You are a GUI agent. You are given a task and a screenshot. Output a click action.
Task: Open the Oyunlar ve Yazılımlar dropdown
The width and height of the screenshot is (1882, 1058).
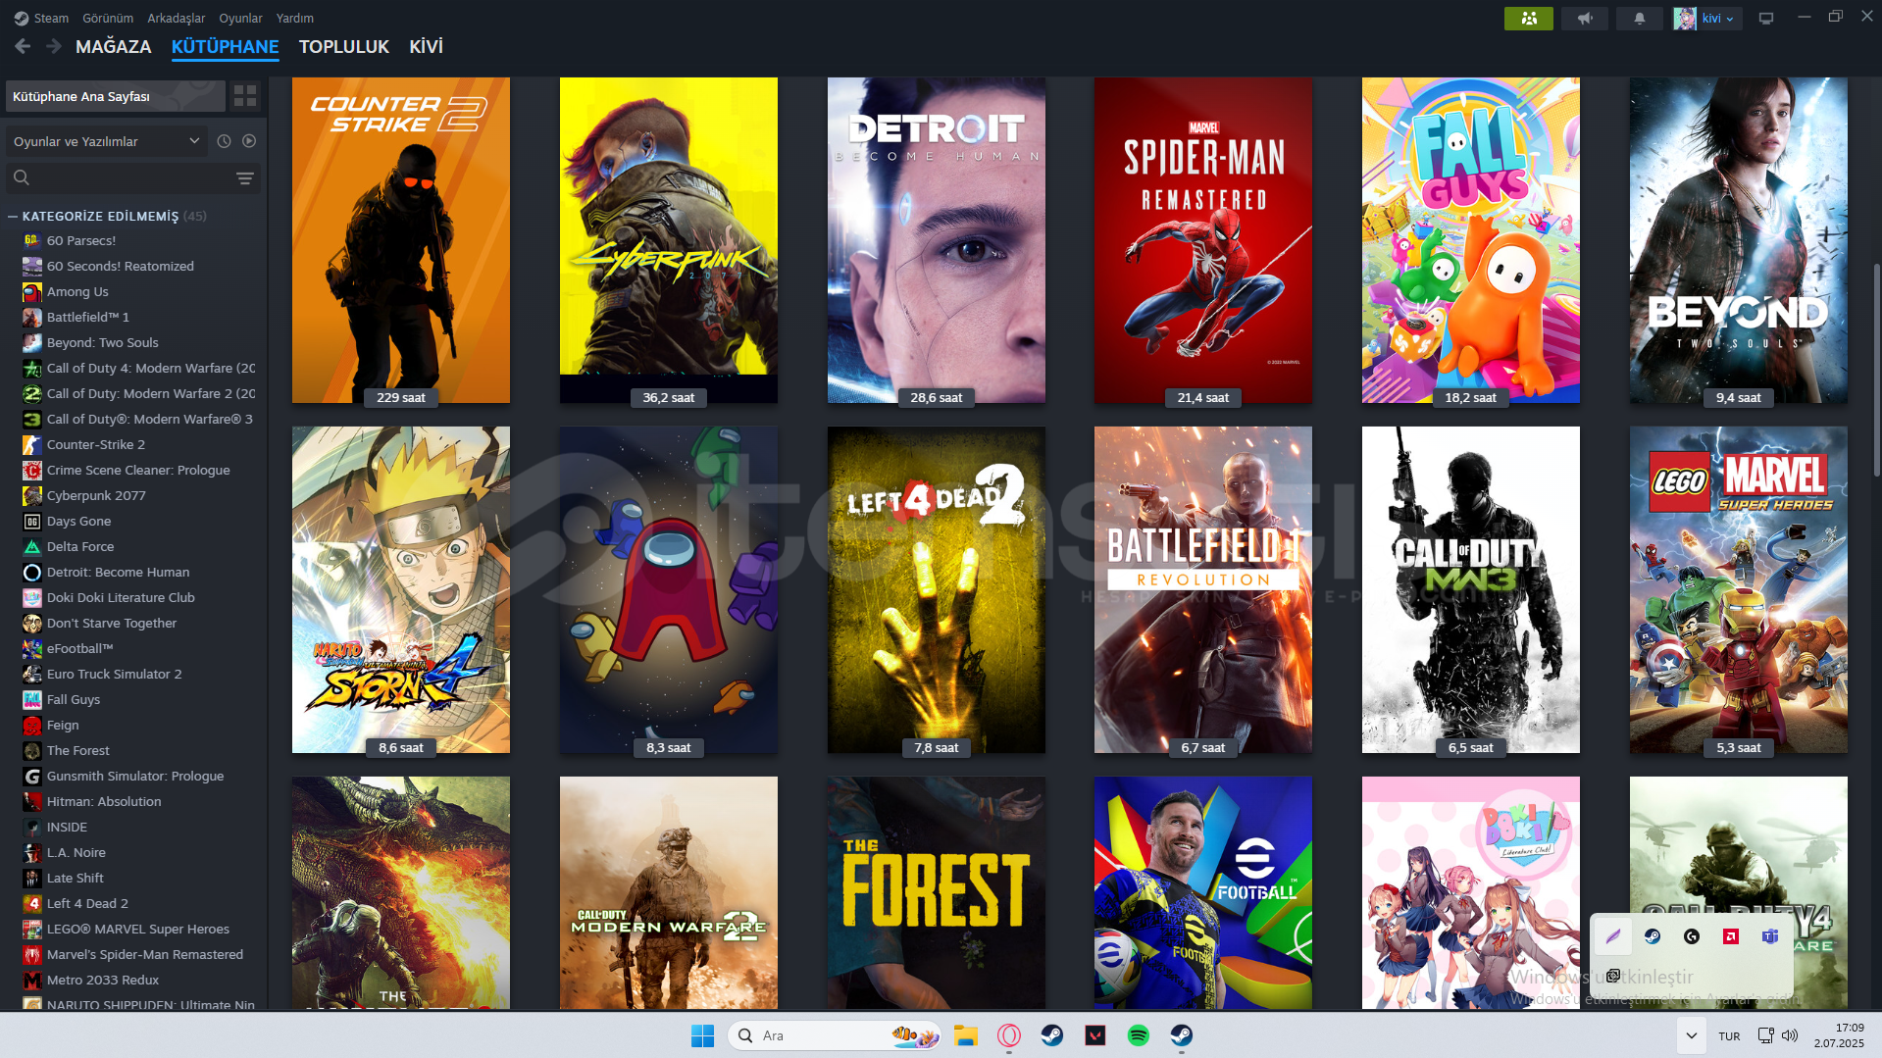(107, 141)
